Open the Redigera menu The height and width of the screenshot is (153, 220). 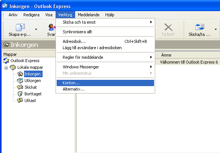click(31, 15)
